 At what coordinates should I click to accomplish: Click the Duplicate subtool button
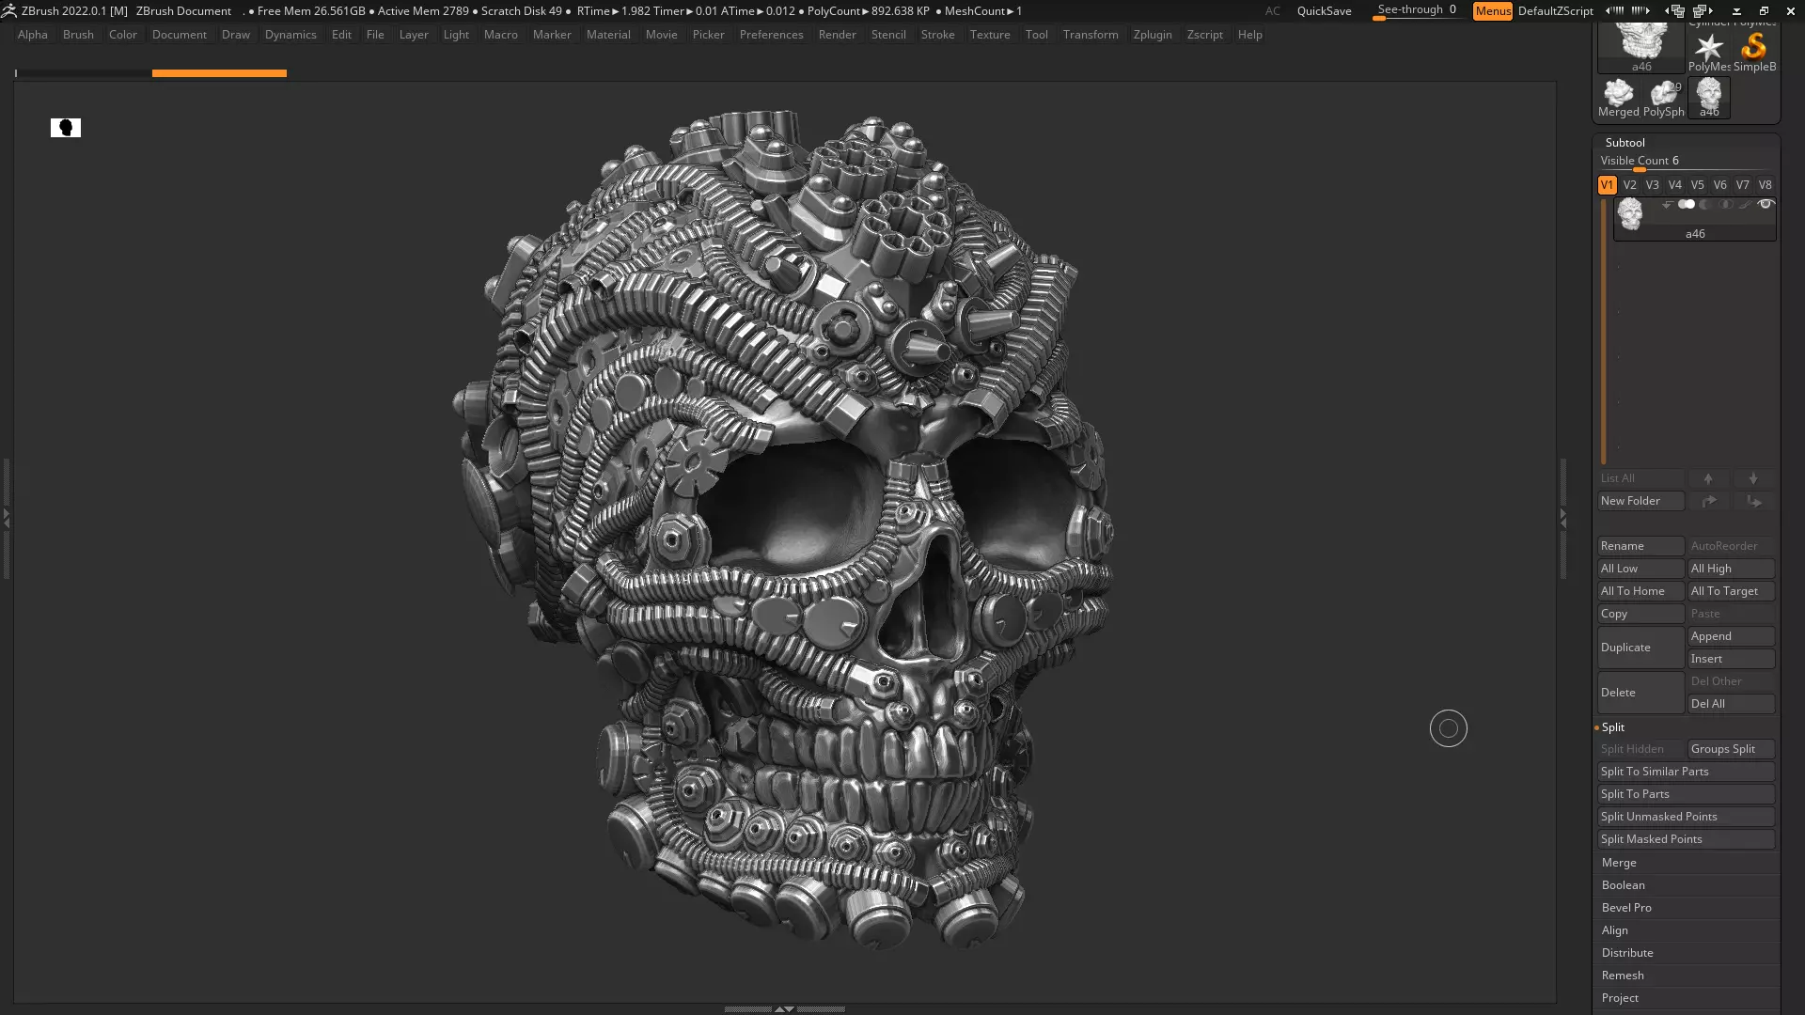(x=1640, y=648)
